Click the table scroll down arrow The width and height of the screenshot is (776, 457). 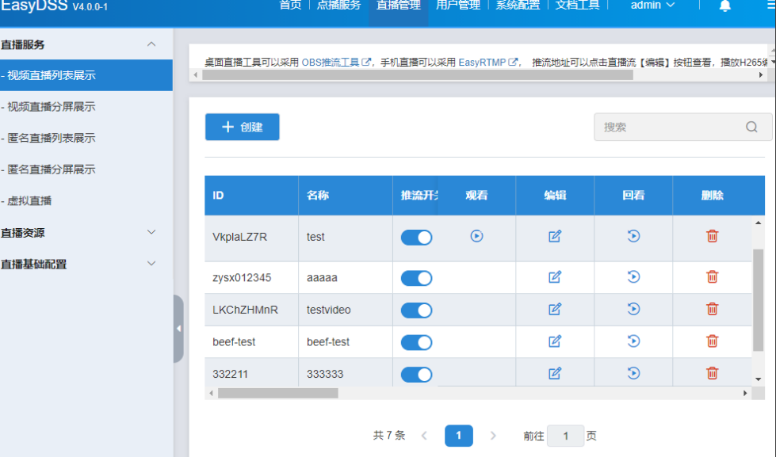(x=759, y=379)
